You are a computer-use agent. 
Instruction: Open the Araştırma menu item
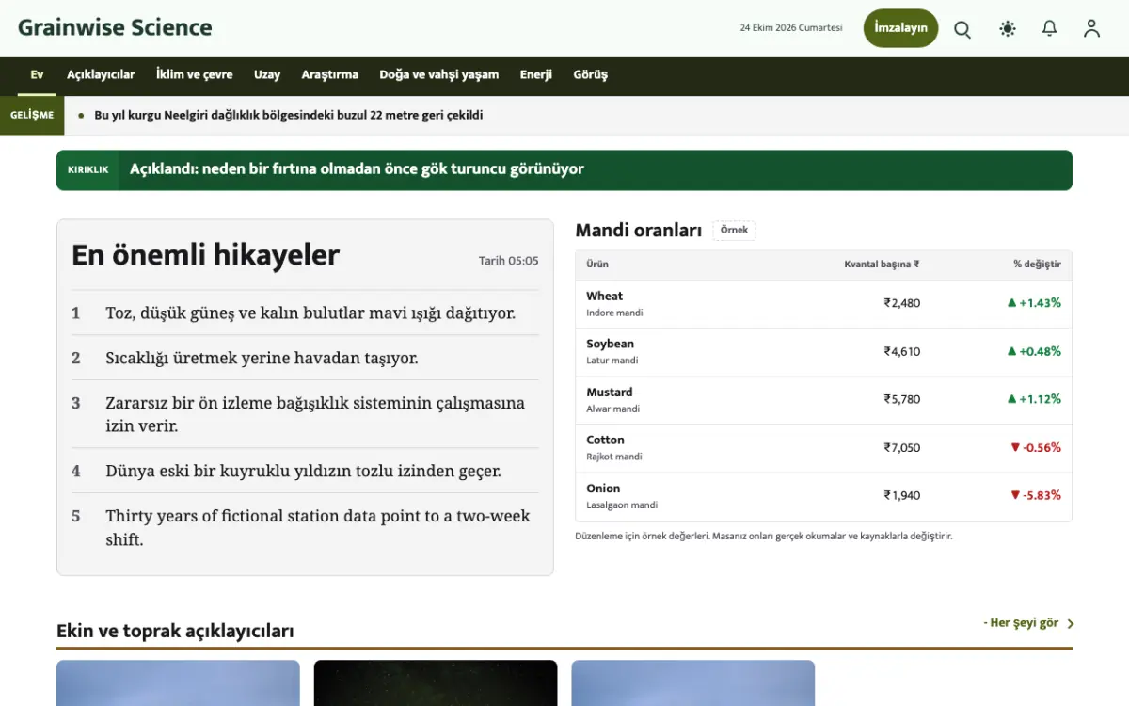(330, 75)
